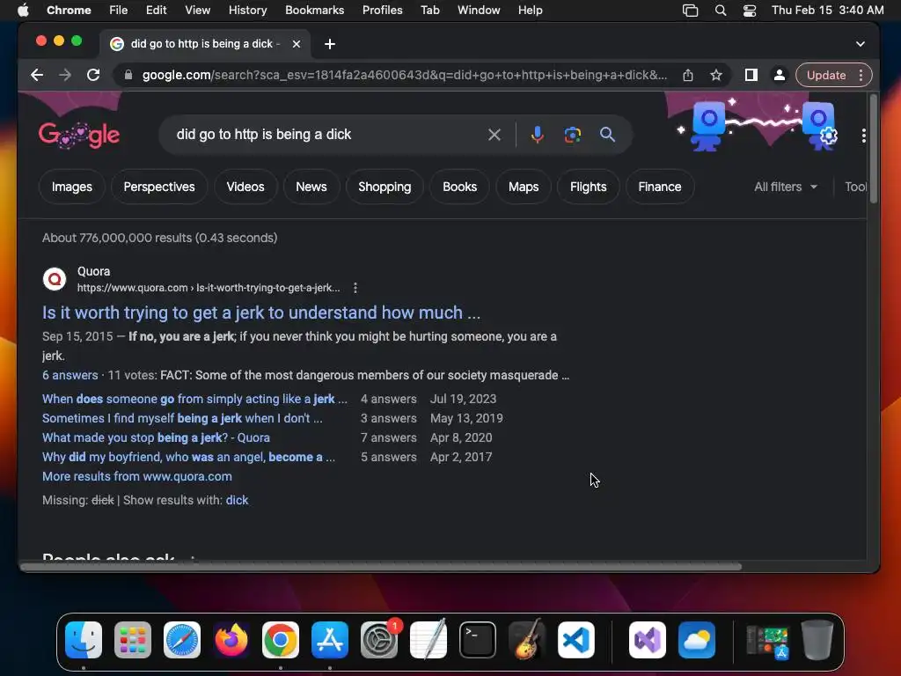Click the share icon in the address bar
This screenshot has width=901, height=676.
click(688, 76)
